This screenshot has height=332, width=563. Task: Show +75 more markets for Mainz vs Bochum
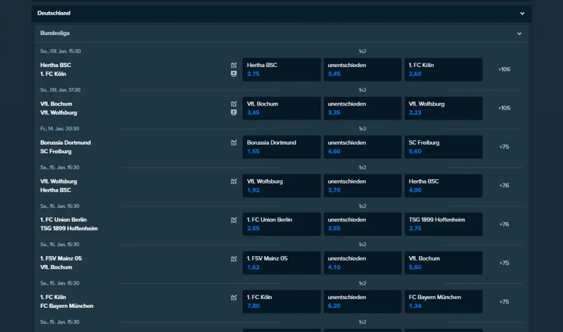504,263
